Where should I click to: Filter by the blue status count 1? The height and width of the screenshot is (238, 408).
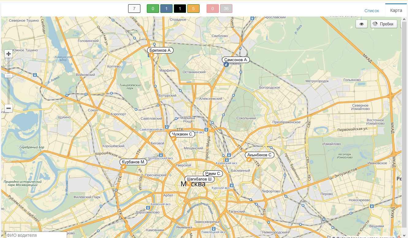(166, 9)
